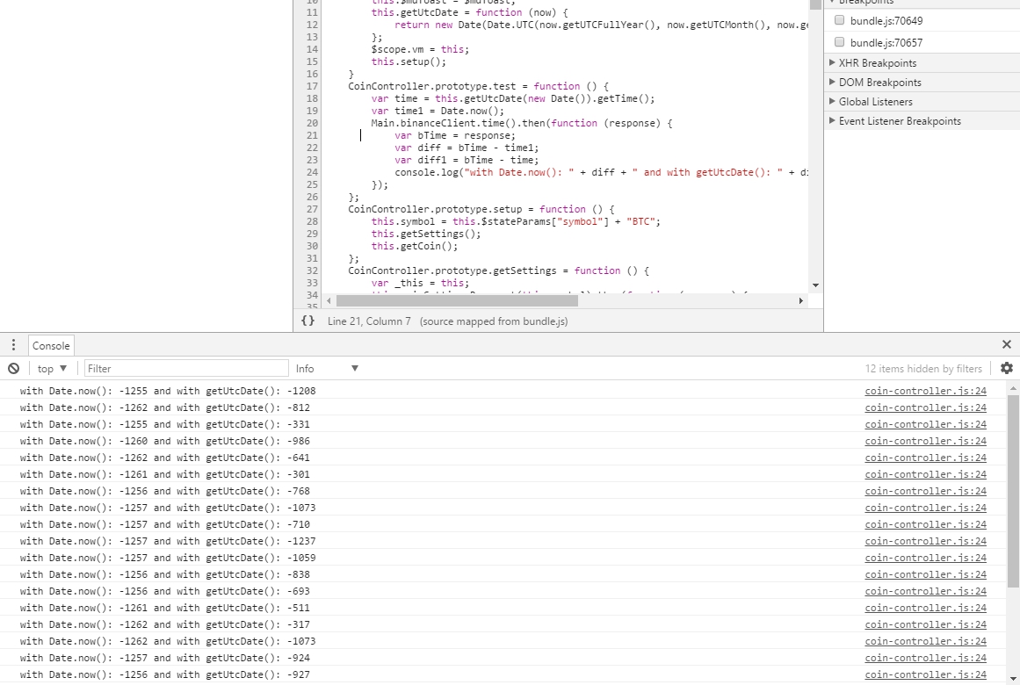
Task: Open source link for the -331 log entry
Action: 925,424
